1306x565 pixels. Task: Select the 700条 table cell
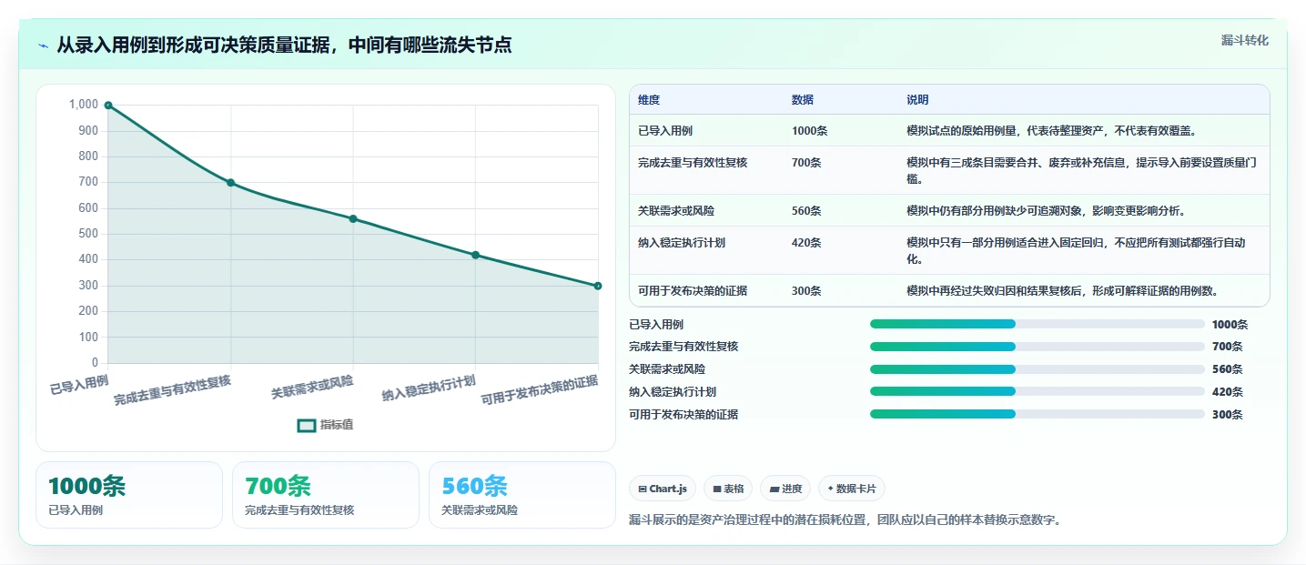806,162
